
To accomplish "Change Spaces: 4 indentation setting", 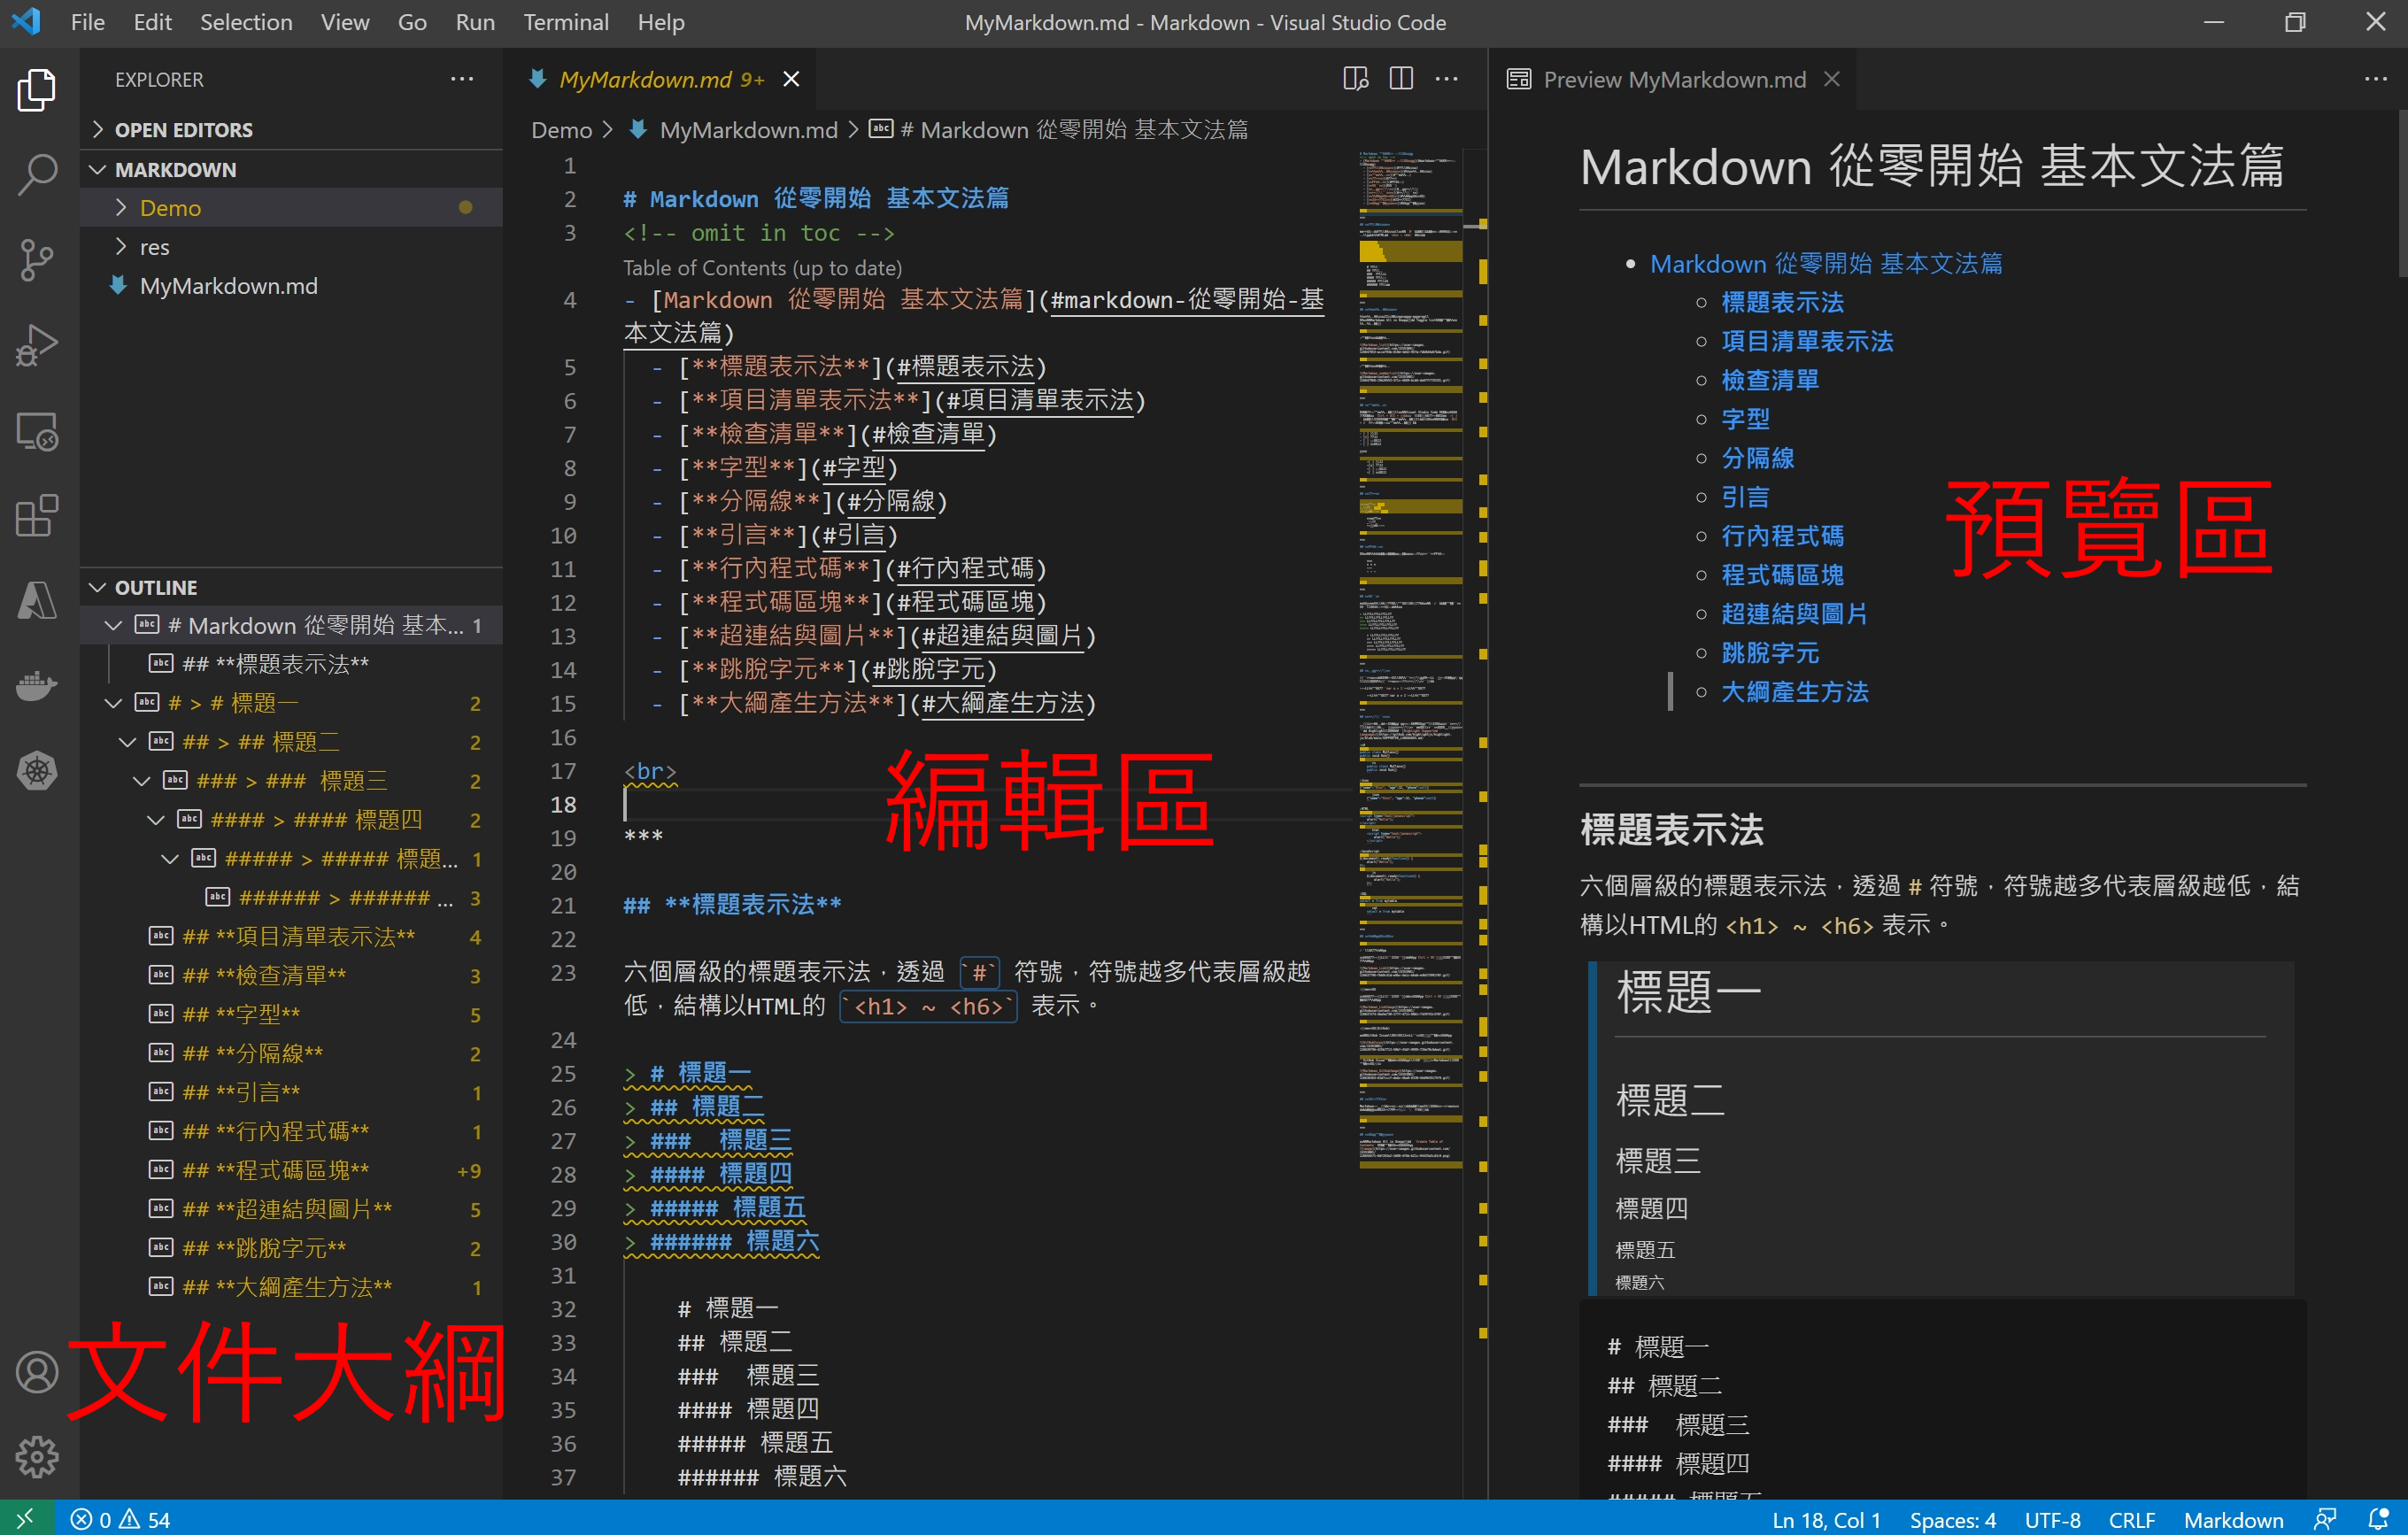I will (x=1952, y=1519).
